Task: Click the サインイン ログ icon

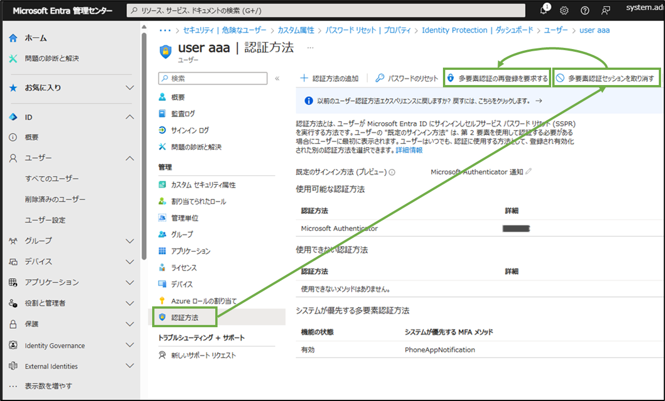Action: [x=162, y=130]
